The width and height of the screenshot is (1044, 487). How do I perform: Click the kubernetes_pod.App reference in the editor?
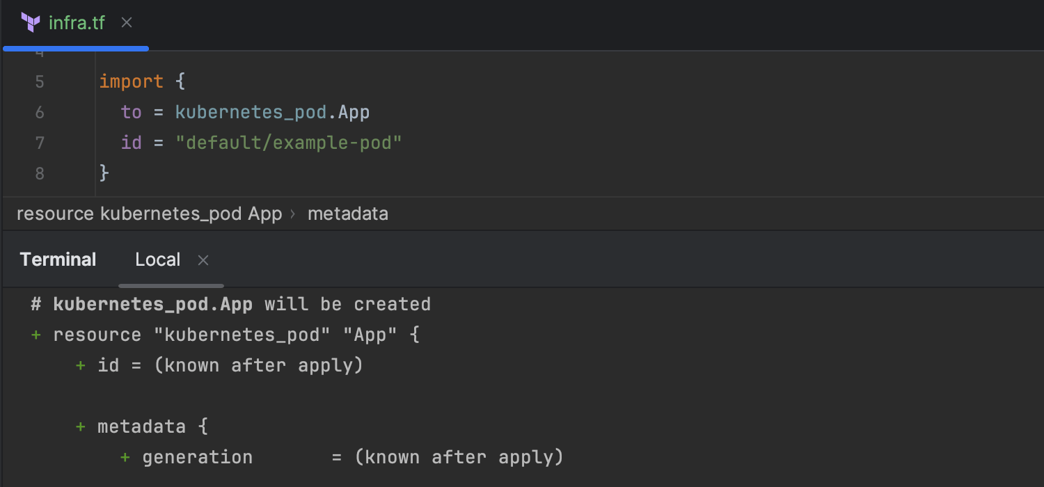click(x=272, y=113)
